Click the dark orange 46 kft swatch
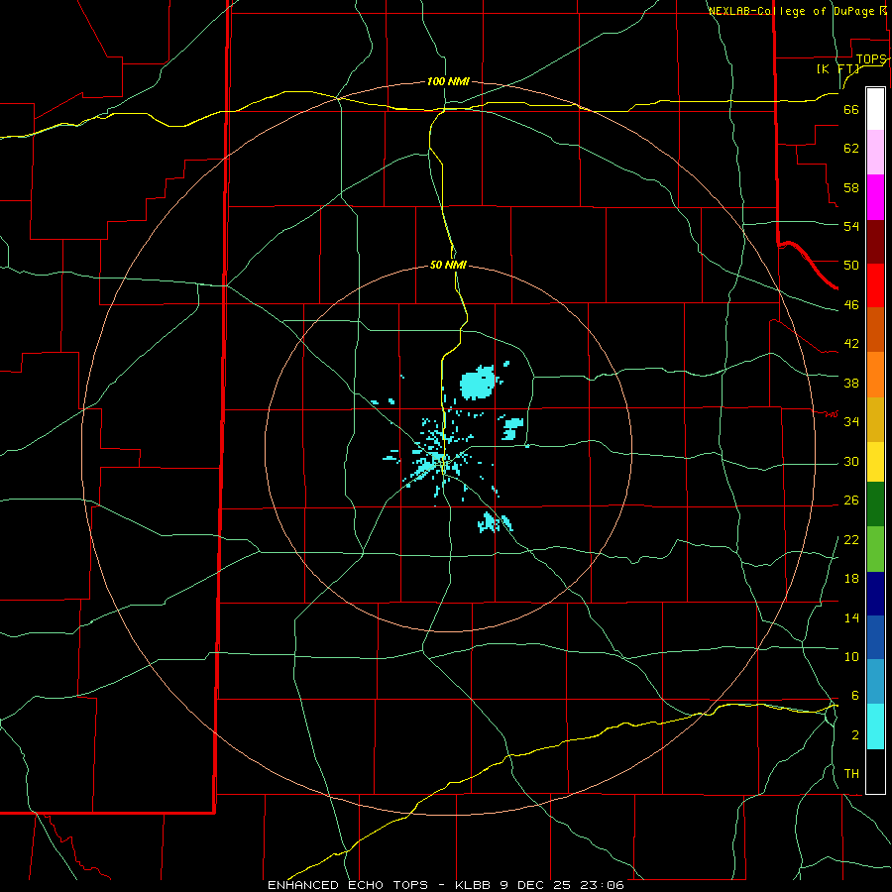This screenshot has height=892, width=892. (x=875, y=329)
